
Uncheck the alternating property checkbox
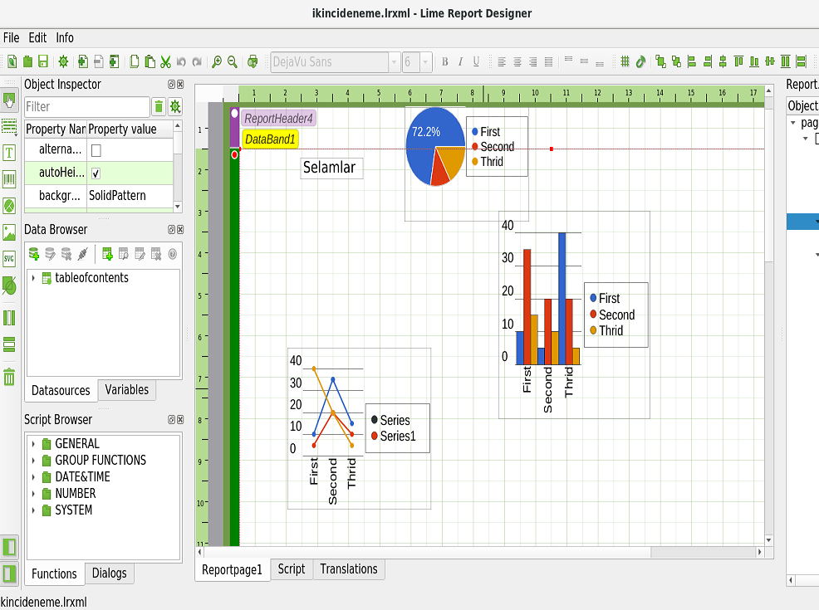tap(95, 149)
